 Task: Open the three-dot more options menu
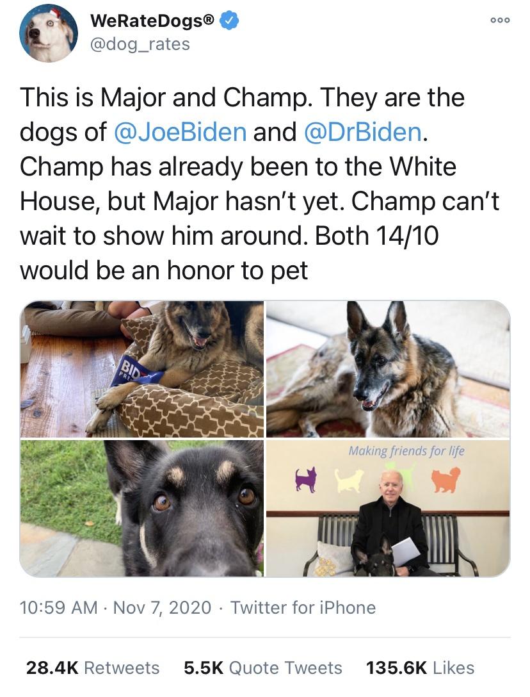(x=499, y=20)
